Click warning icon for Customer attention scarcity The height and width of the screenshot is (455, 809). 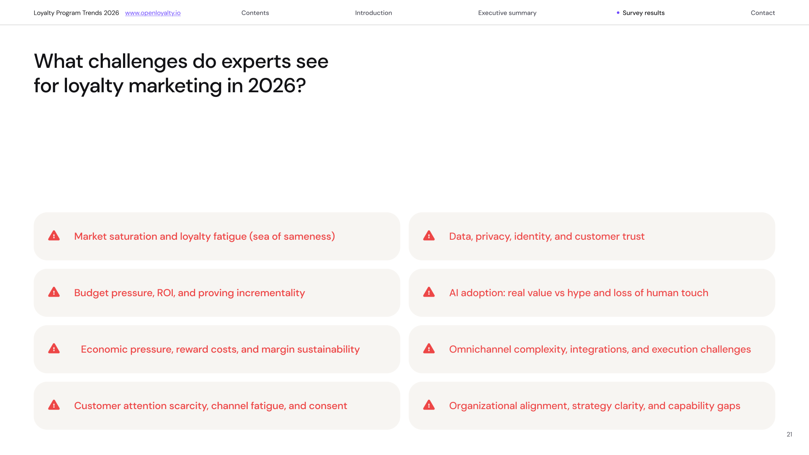tap(54, 405)
